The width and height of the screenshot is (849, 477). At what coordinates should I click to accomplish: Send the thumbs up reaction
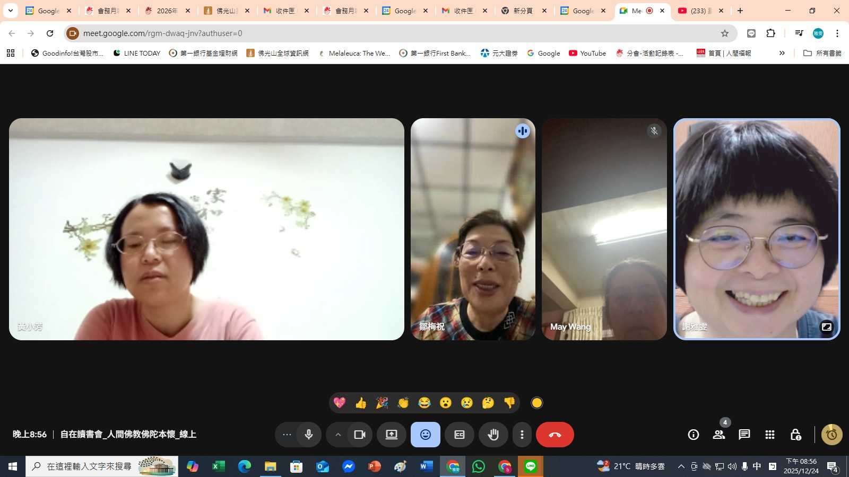click(361, 403)
